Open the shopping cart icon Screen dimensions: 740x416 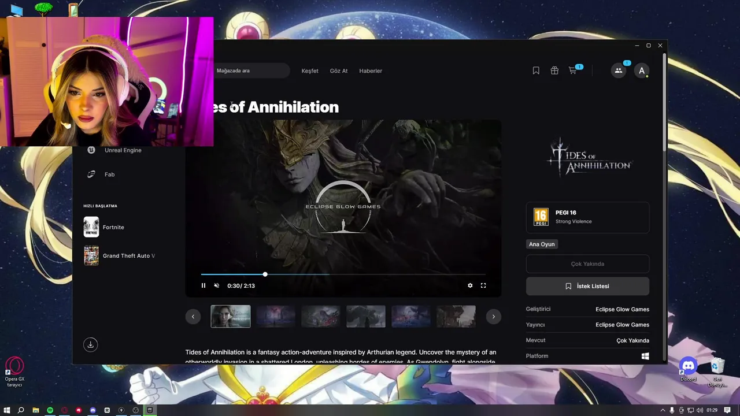click(573, 70)
